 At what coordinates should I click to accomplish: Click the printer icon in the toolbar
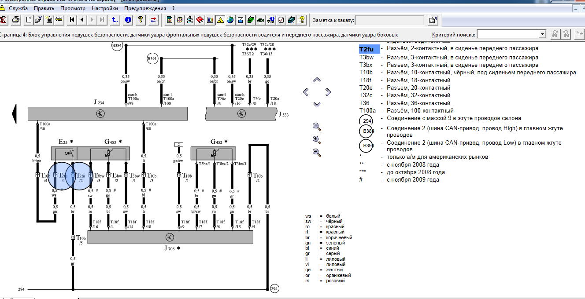point(16,20)
